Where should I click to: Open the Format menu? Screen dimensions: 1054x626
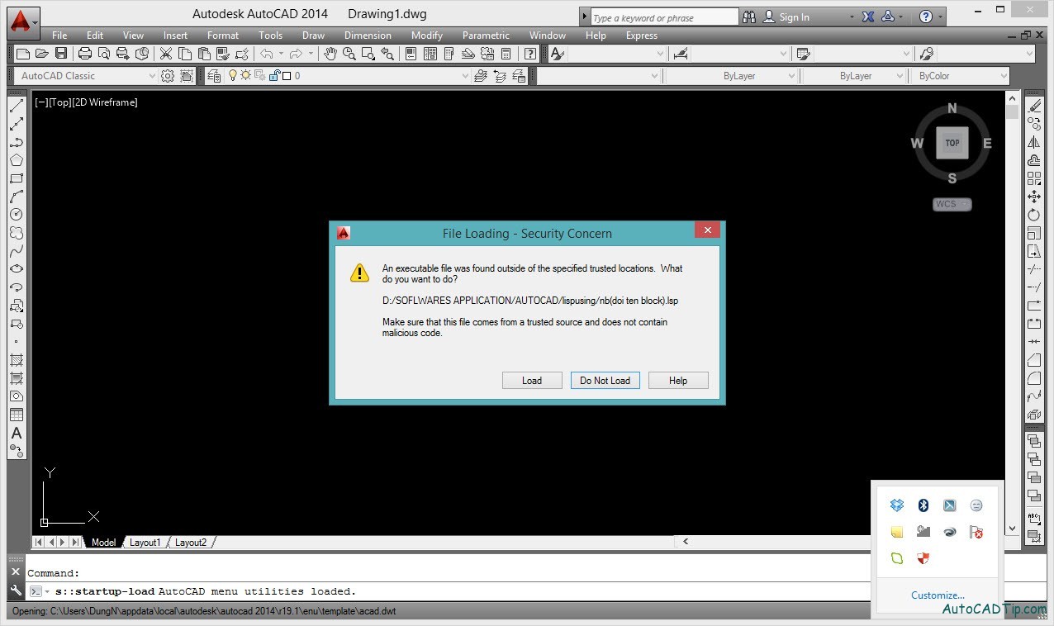223,36
